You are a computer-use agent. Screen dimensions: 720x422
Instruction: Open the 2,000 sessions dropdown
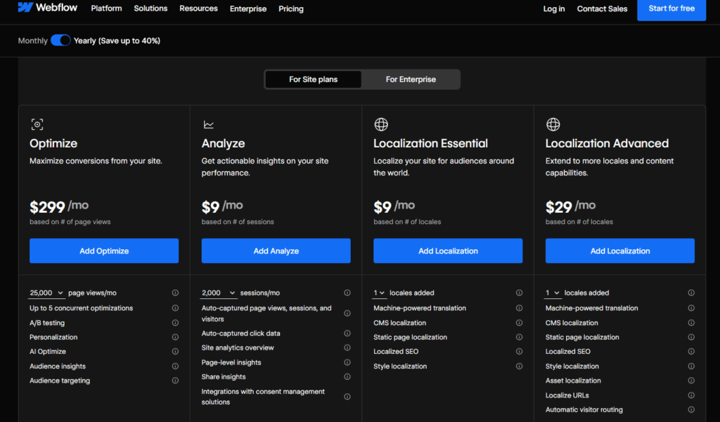click(x=219, y=293)
